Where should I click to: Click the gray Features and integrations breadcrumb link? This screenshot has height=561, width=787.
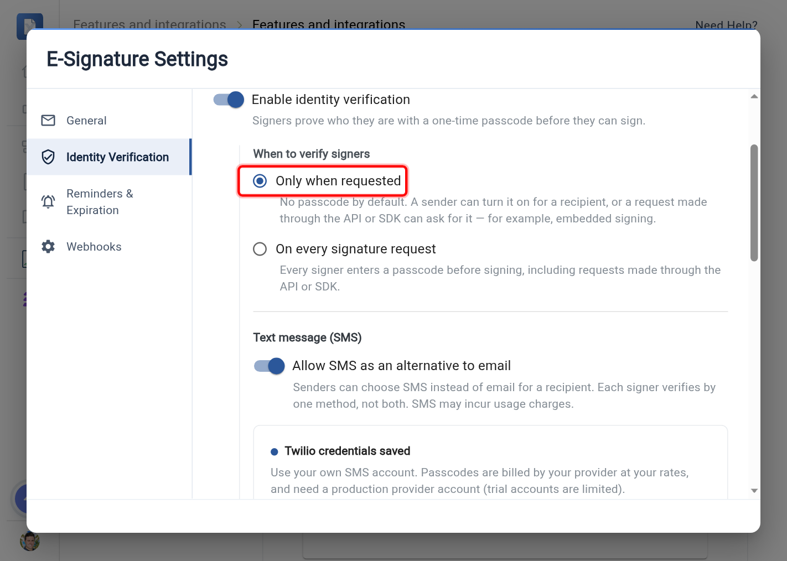tap(149, 24)
